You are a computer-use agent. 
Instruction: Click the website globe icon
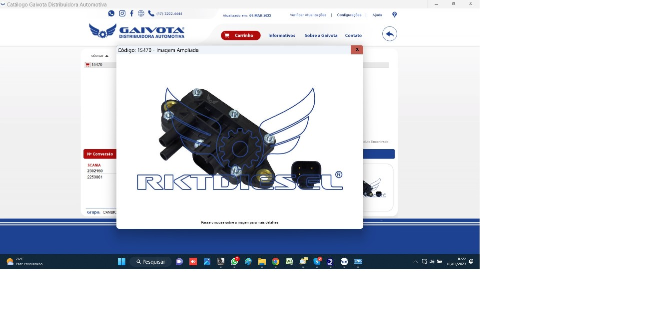pyautogui.click(x=141, y=13)
